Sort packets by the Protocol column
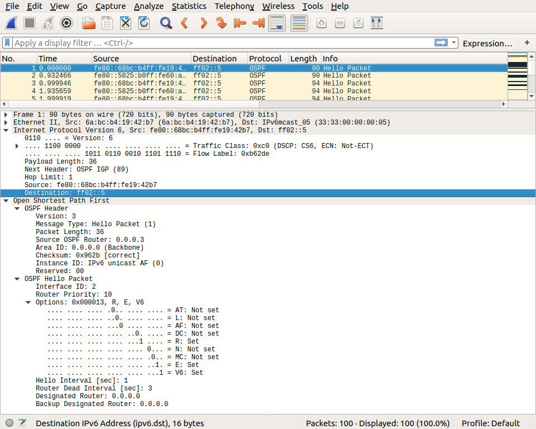536x429 pixels. pyautogui.click(x=269, y=59)
